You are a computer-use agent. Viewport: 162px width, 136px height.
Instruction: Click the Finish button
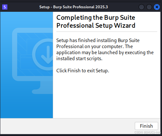[x=146, y=126]
